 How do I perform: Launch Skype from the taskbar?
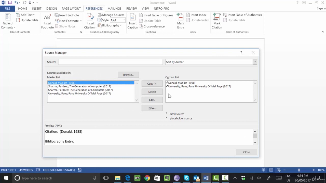pos(186,178)
